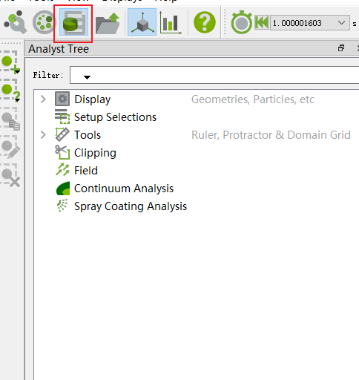This screenshot has height=380, width=359.
Task: Click the edit selection pencil icon
Action: [10, 147]
